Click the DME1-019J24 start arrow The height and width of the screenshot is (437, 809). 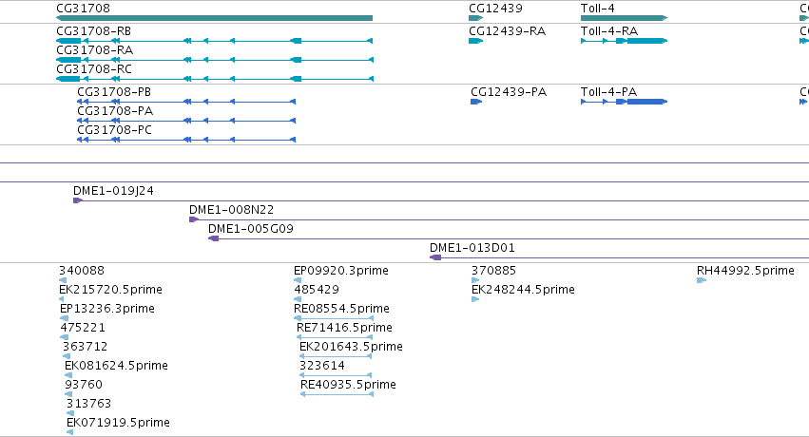77,200
